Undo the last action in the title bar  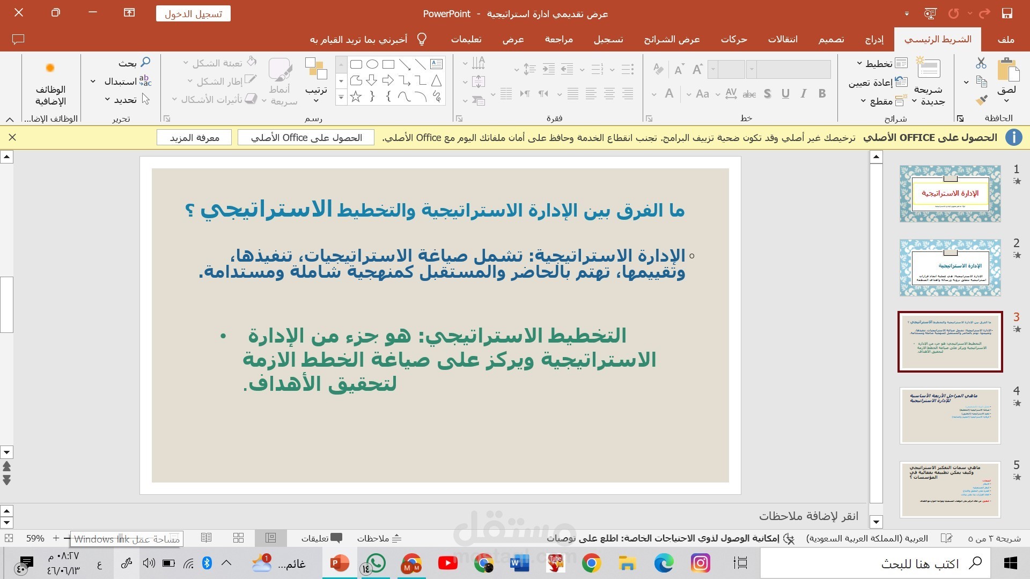(x=984, y=13)
